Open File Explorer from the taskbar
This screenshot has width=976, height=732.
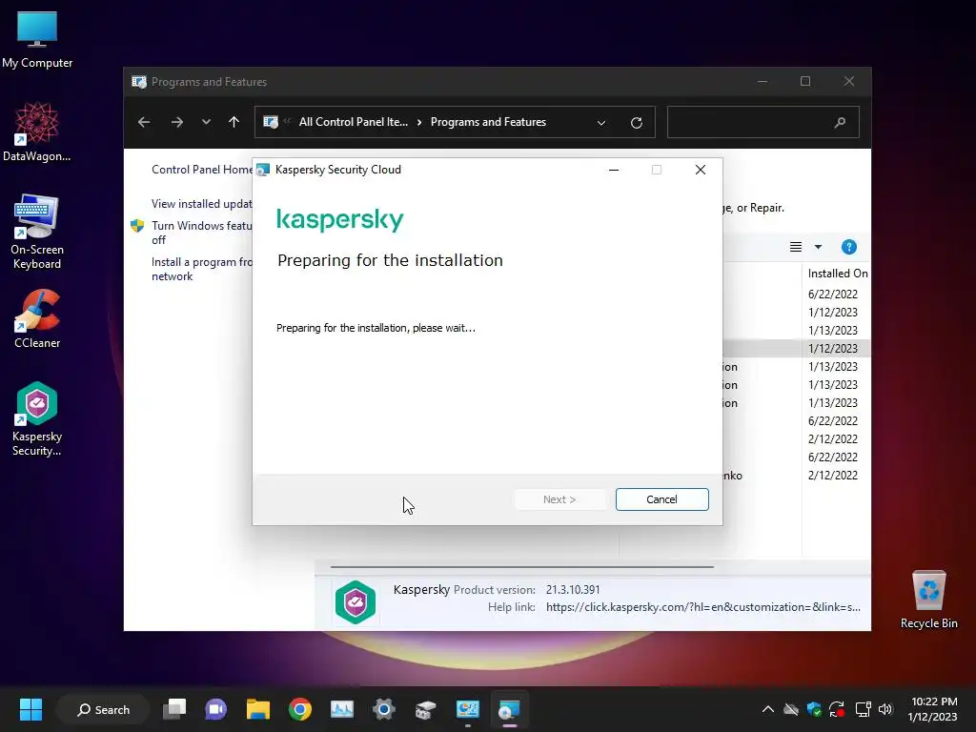point(257,709)
